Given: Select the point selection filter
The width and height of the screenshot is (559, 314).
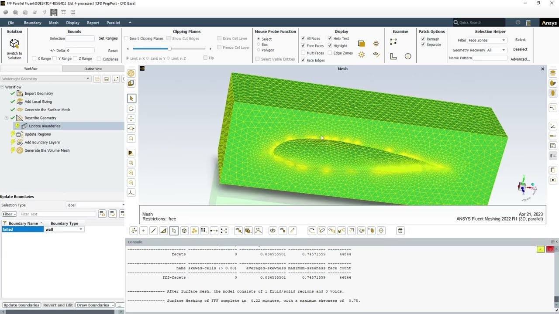Looking at the screenshot, I should tap(143, 231).
